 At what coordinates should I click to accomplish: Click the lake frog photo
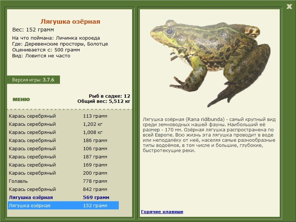point(210,63)
